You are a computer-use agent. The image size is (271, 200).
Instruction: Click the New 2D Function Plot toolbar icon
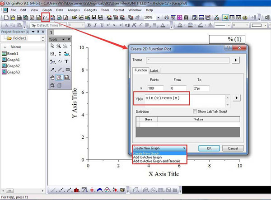click(x=46, y=17)
